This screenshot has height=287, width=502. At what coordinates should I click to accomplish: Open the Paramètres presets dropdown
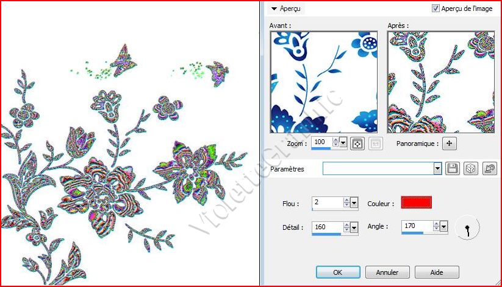click(x=437, y=168)
